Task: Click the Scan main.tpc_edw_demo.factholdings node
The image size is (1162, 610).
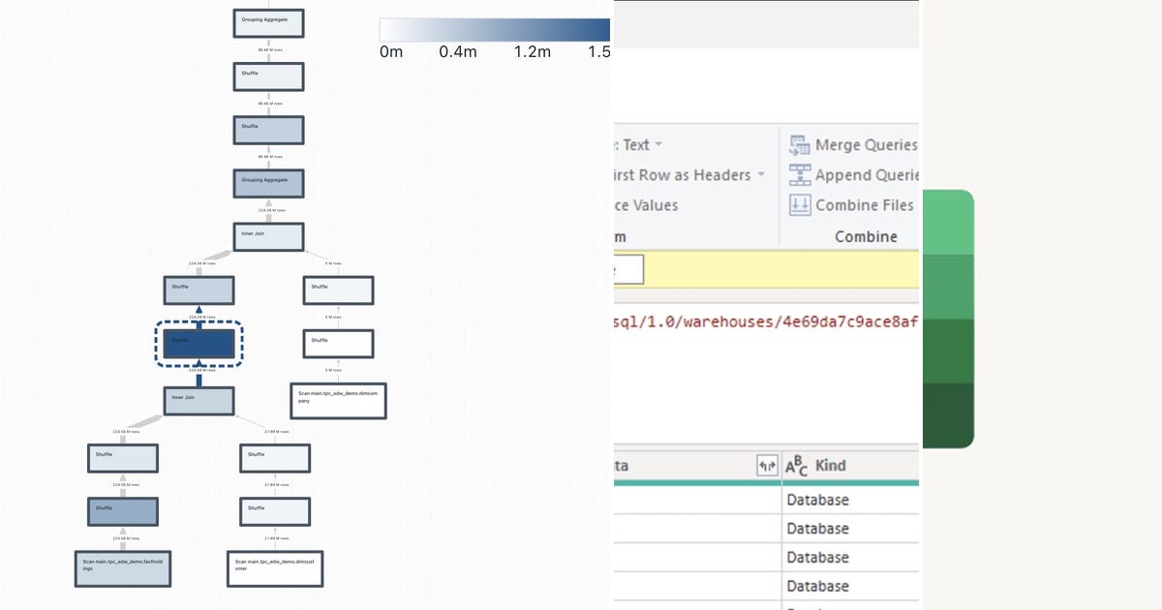Action: click(122, 568)
